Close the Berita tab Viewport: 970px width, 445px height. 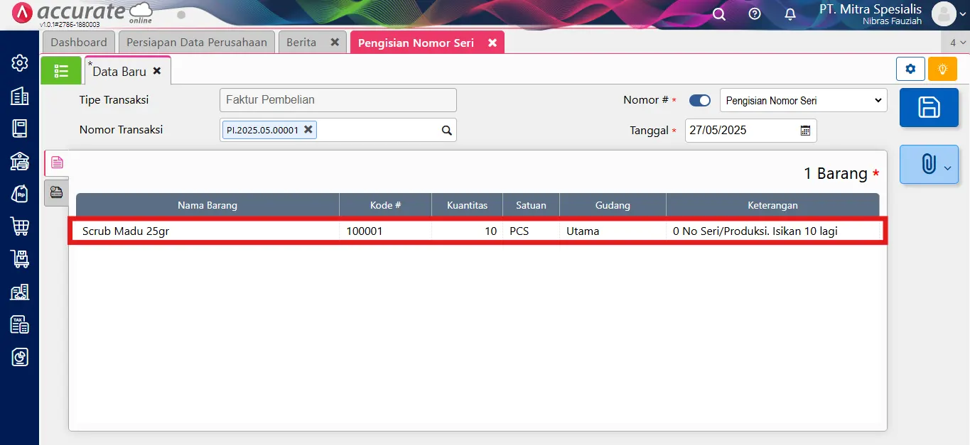[x=335, y=43]
